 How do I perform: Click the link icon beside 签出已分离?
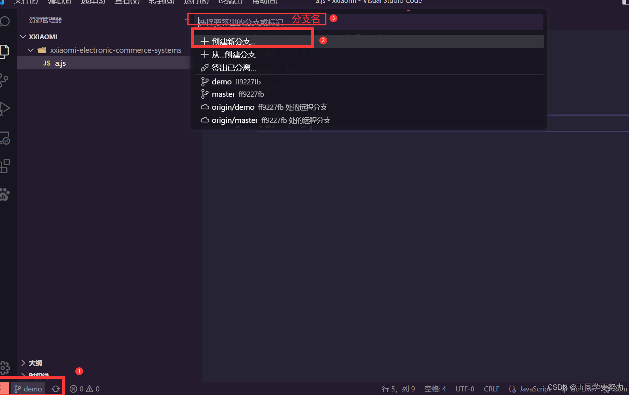(205, 68)
